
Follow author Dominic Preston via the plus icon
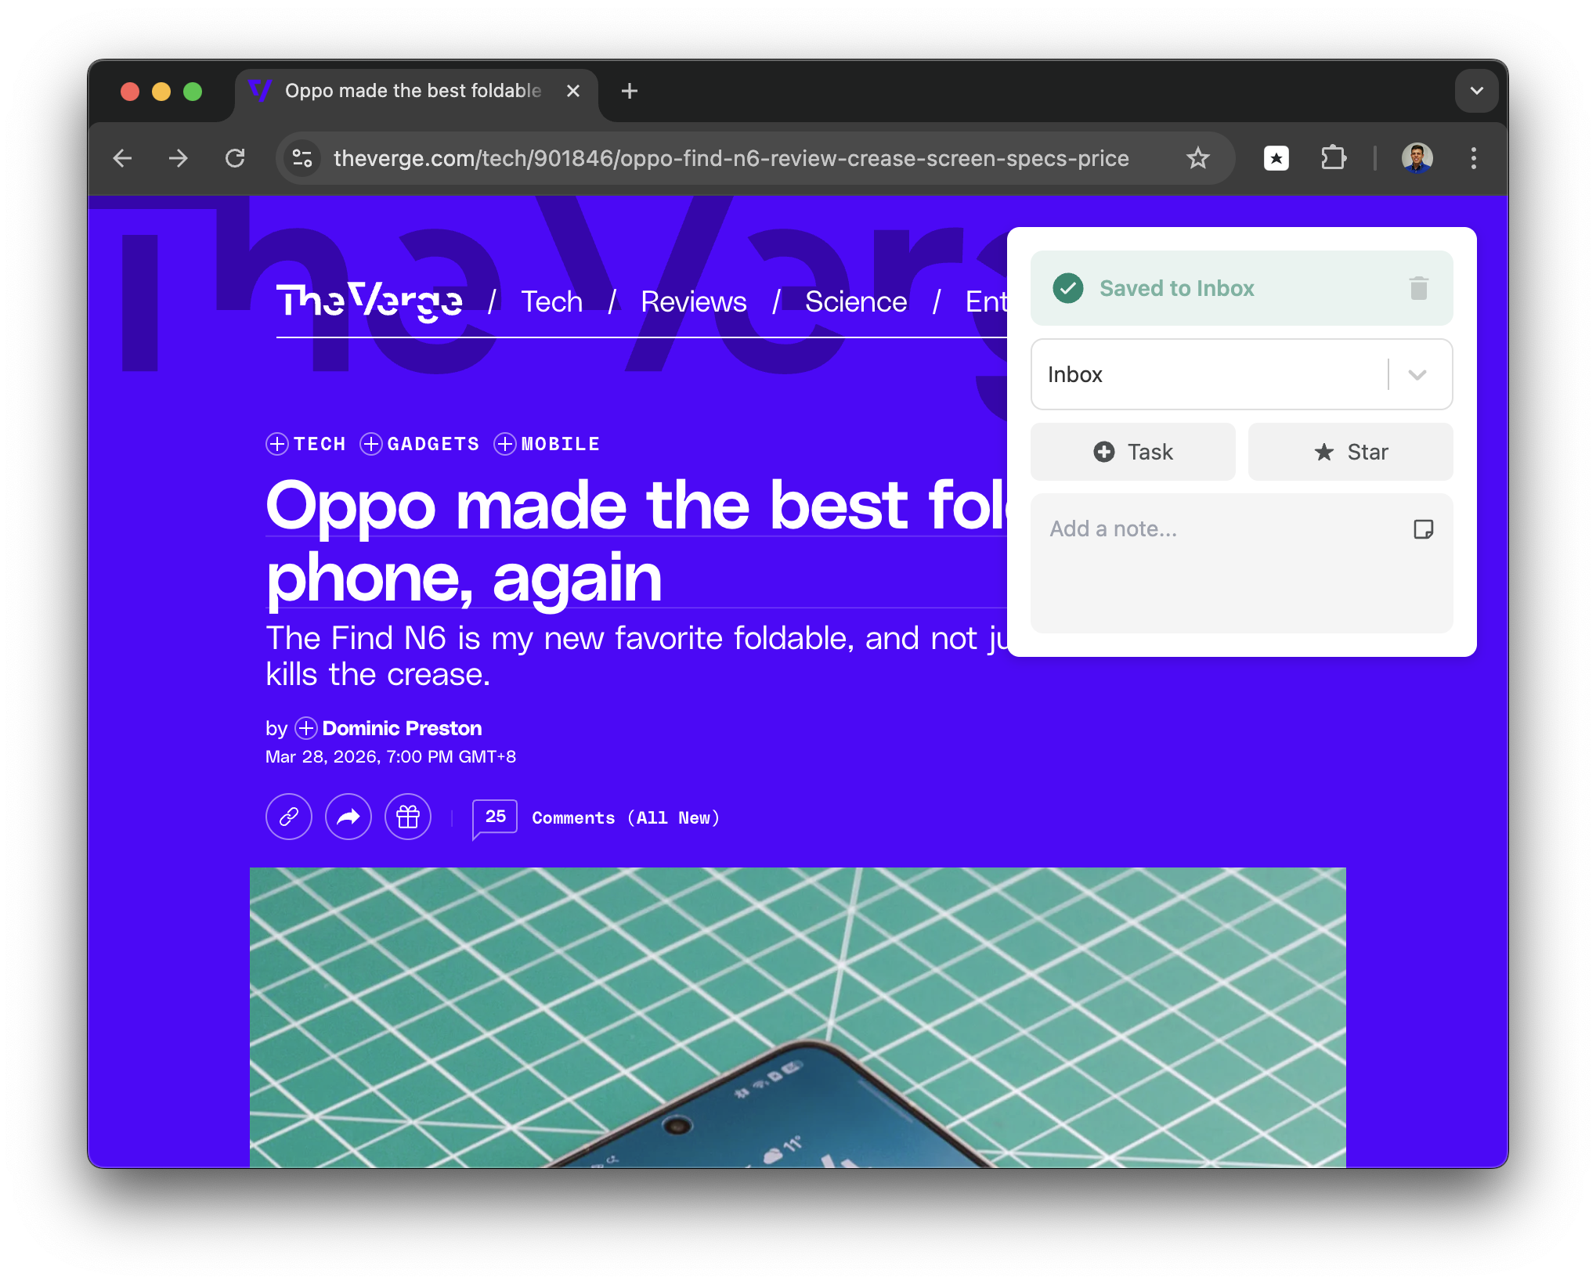[x=305, y=728]
